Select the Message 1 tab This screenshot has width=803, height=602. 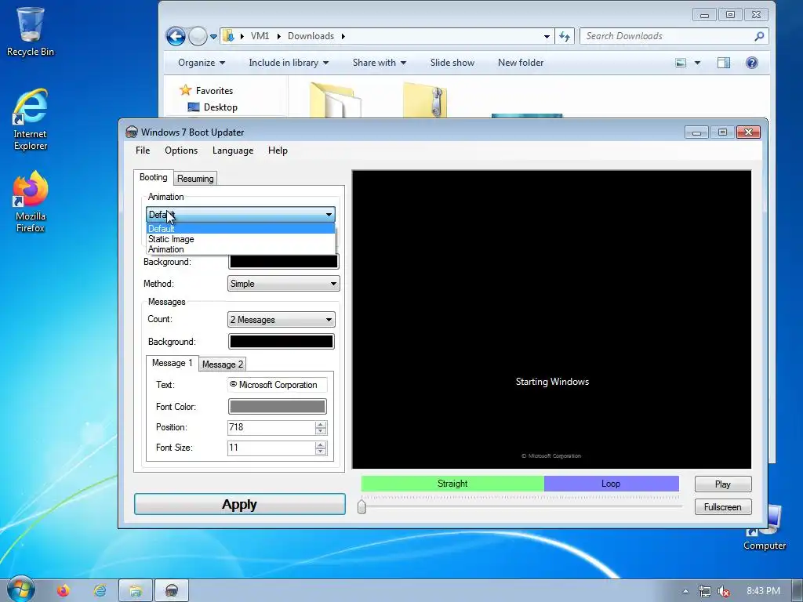coord(172,363)
